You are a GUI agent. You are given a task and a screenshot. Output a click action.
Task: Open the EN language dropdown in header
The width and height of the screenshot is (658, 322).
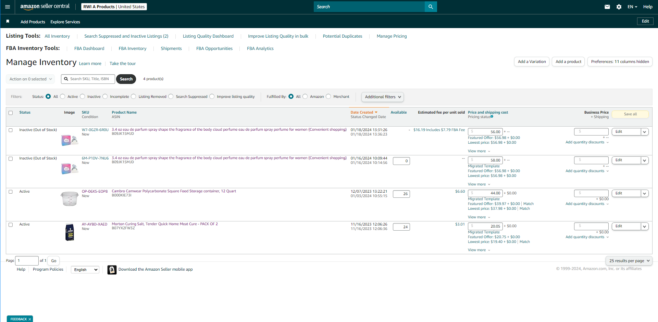coord(632,7)
